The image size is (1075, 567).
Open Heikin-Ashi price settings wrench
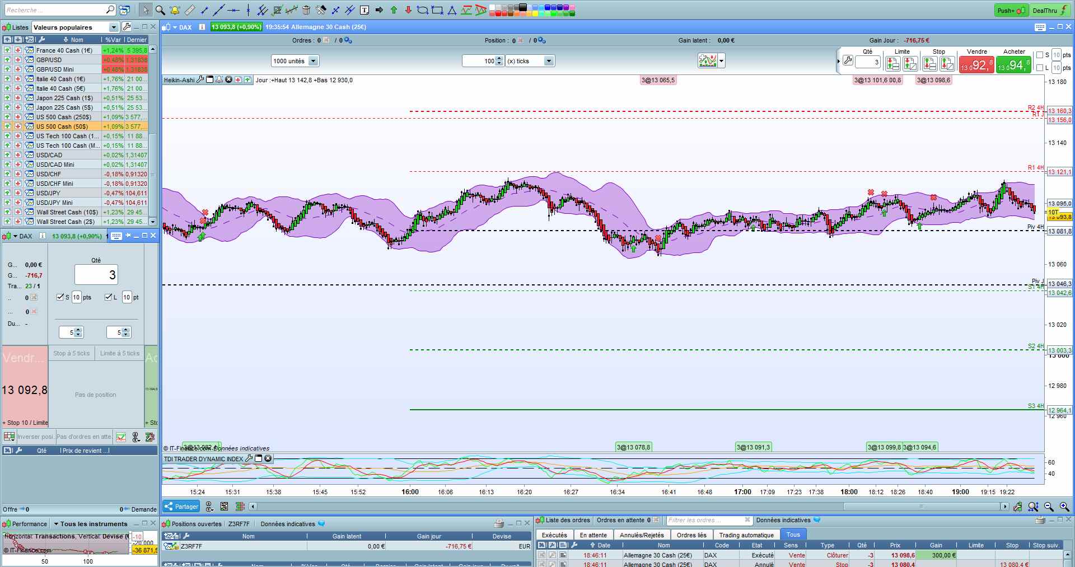[x=200, y=80]
